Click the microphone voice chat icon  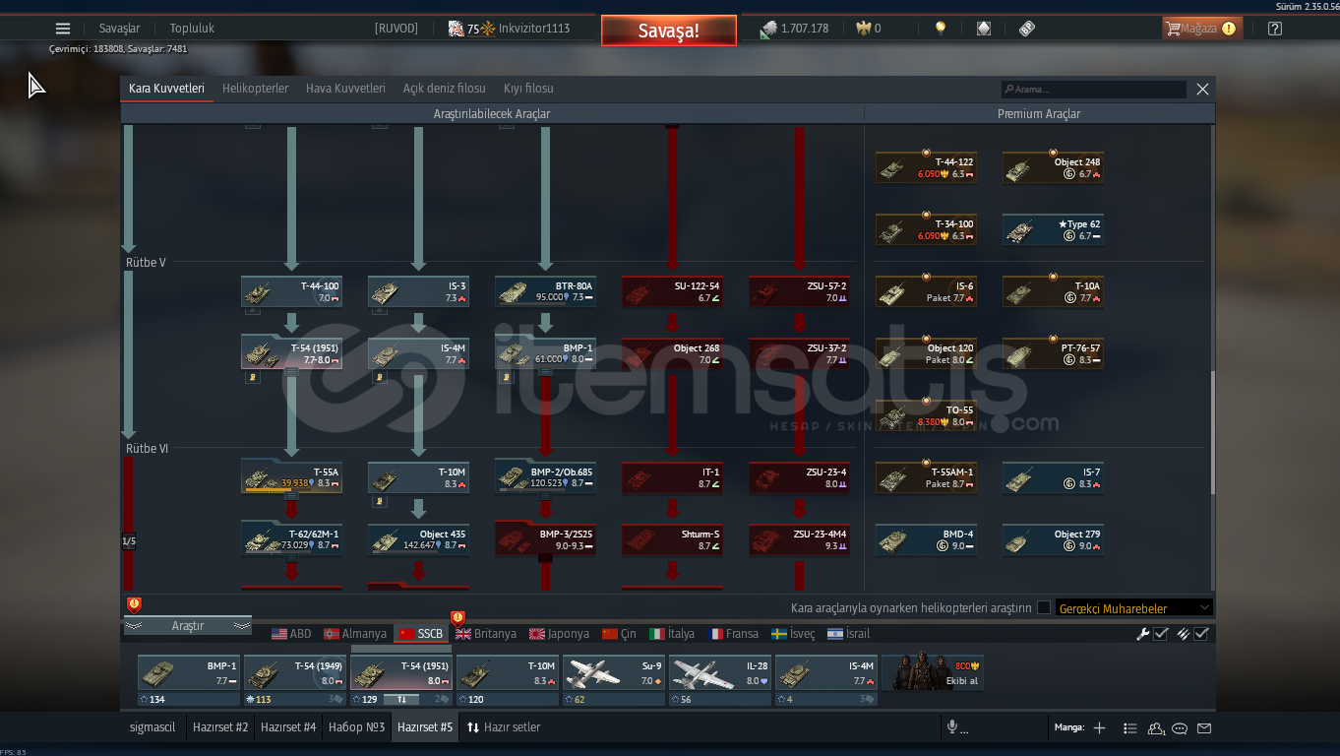pos(951,727)
